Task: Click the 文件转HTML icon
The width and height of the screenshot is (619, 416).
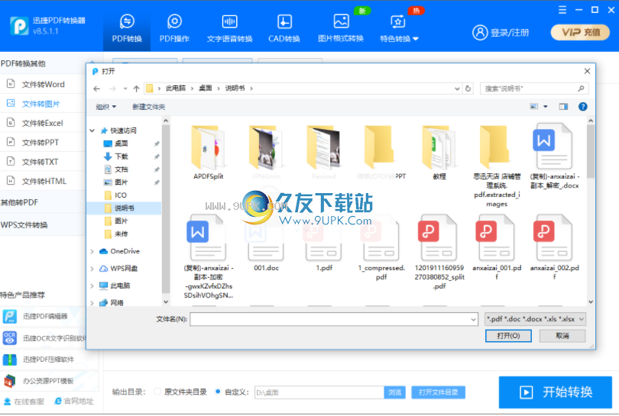Action: (11, 181)
